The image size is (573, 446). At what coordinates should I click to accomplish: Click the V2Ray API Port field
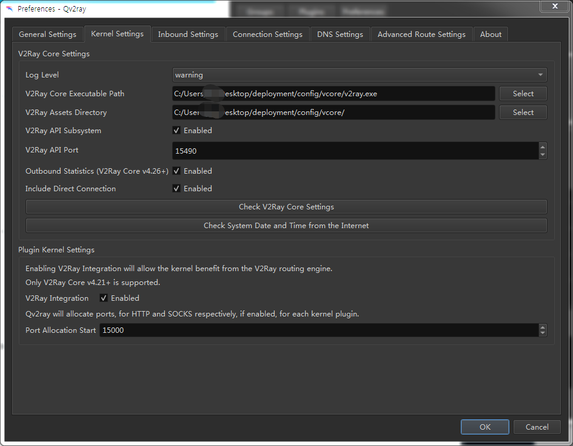[355, 151]
